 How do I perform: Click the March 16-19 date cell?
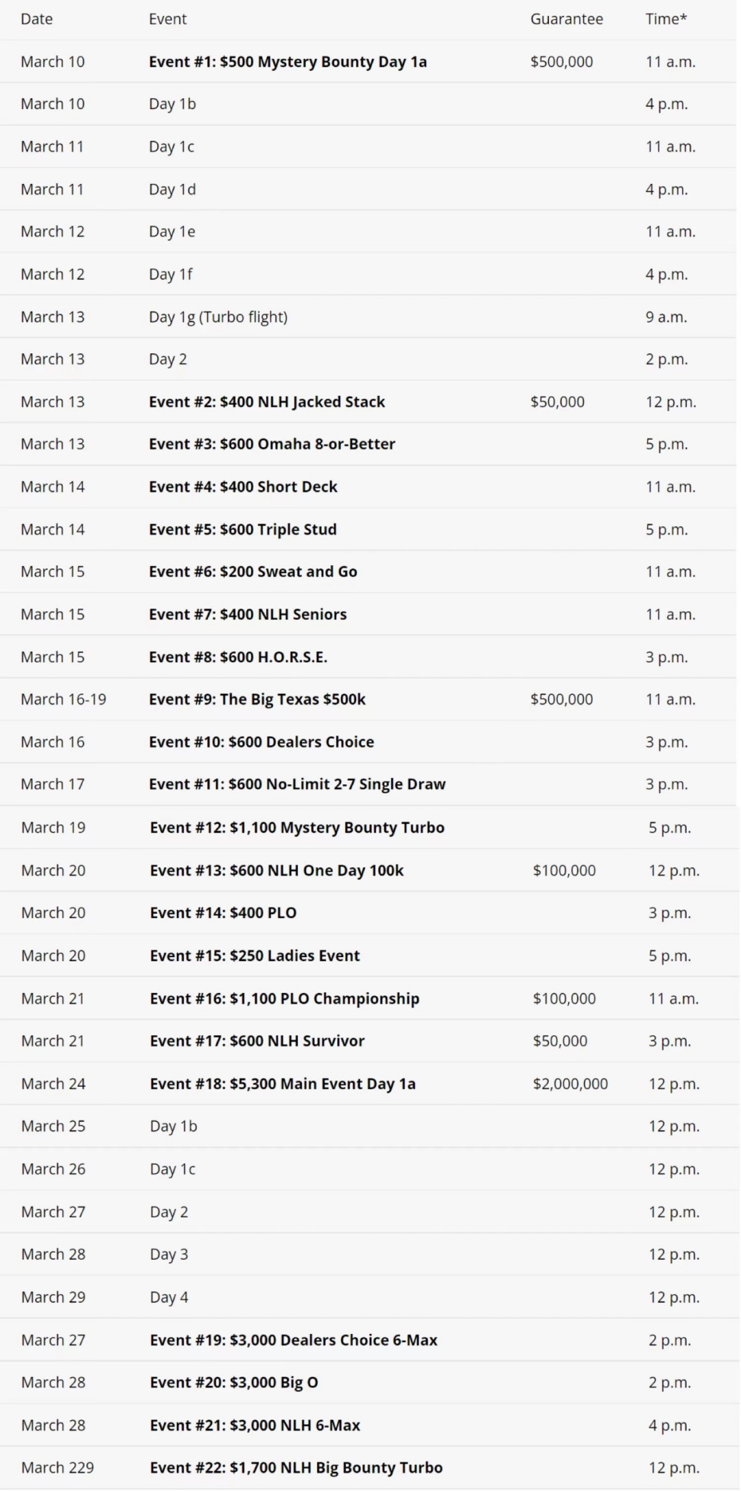pyautogui.click(x=63, y=699)
